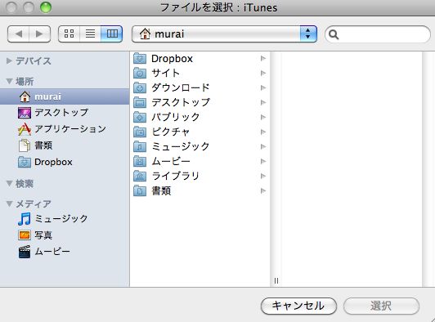Collapse the 場所 sidebar section
This screenshot has width=435, height=322.
tap(10, 81)
